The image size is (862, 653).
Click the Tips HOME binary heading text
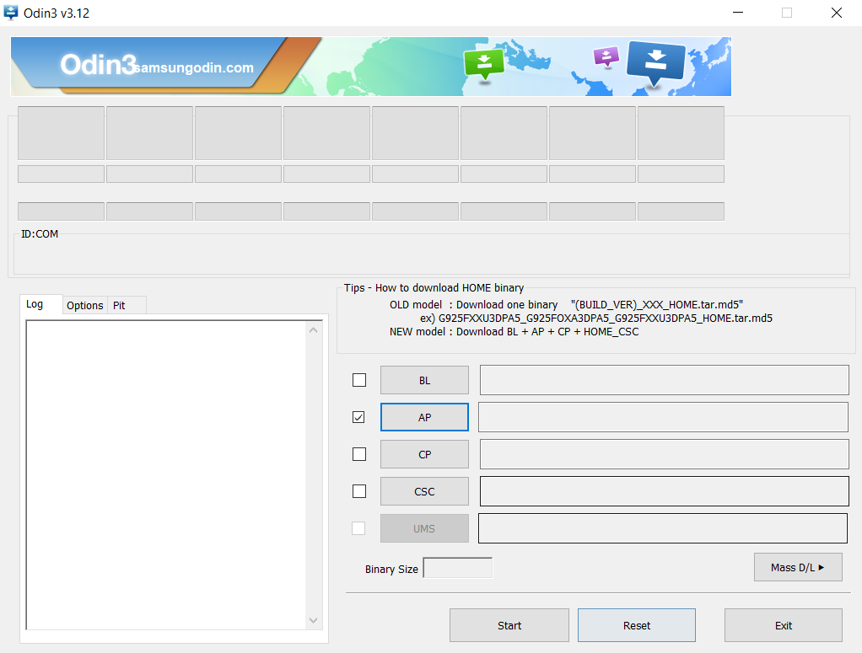tap(434, 288)
